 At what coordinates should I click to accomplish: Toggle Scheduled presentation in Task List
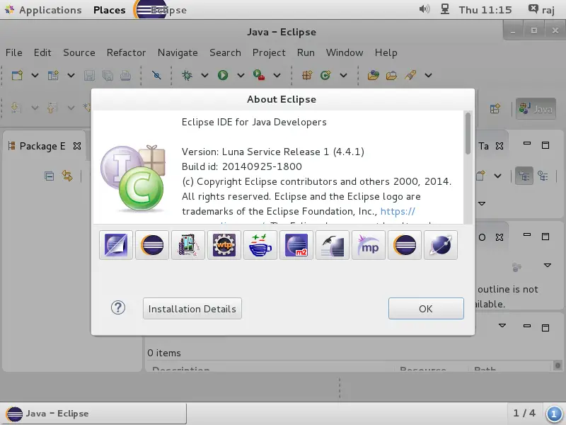[x=543, y=176]
